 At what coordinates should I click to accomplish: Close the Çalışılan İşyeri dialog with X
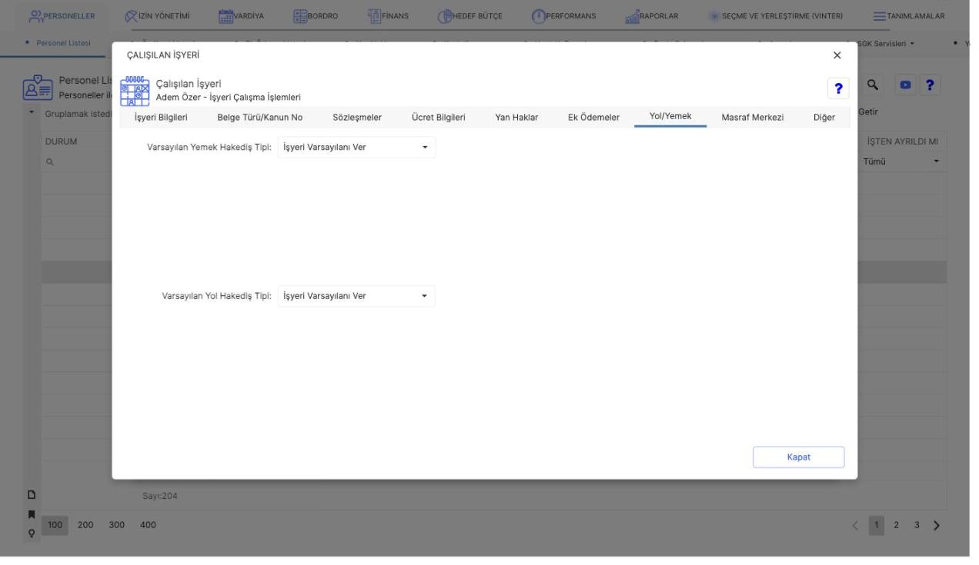tap(837, 55)
